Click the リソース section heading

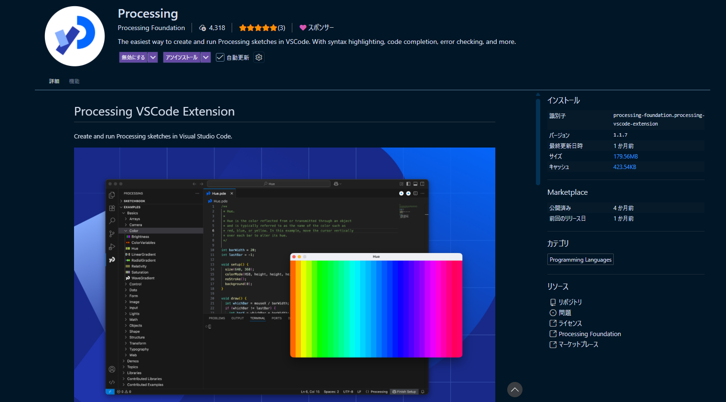point(558,286)
